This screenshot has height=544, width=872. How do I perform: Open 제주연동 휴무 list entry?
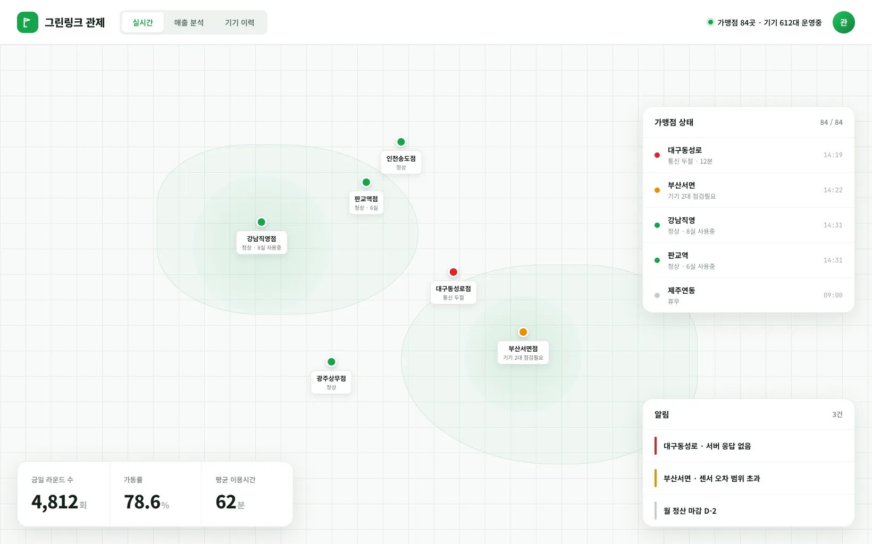748,295
